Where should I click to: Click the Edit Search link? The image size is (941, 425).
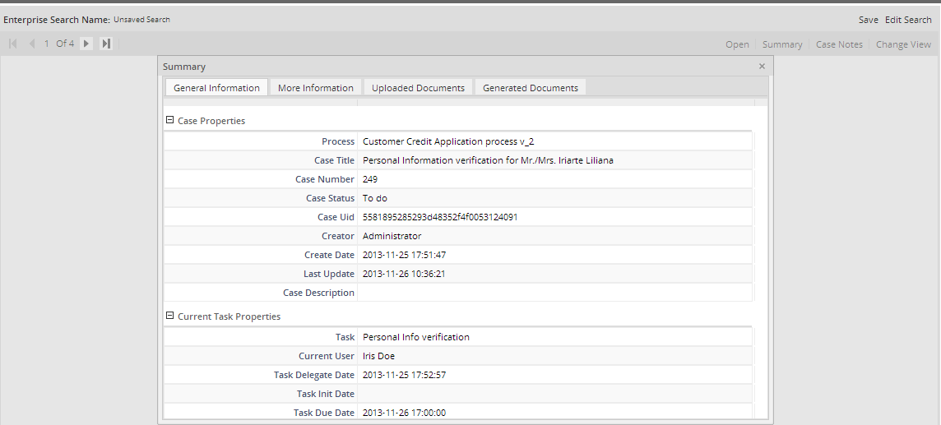(x=908, y=20)
